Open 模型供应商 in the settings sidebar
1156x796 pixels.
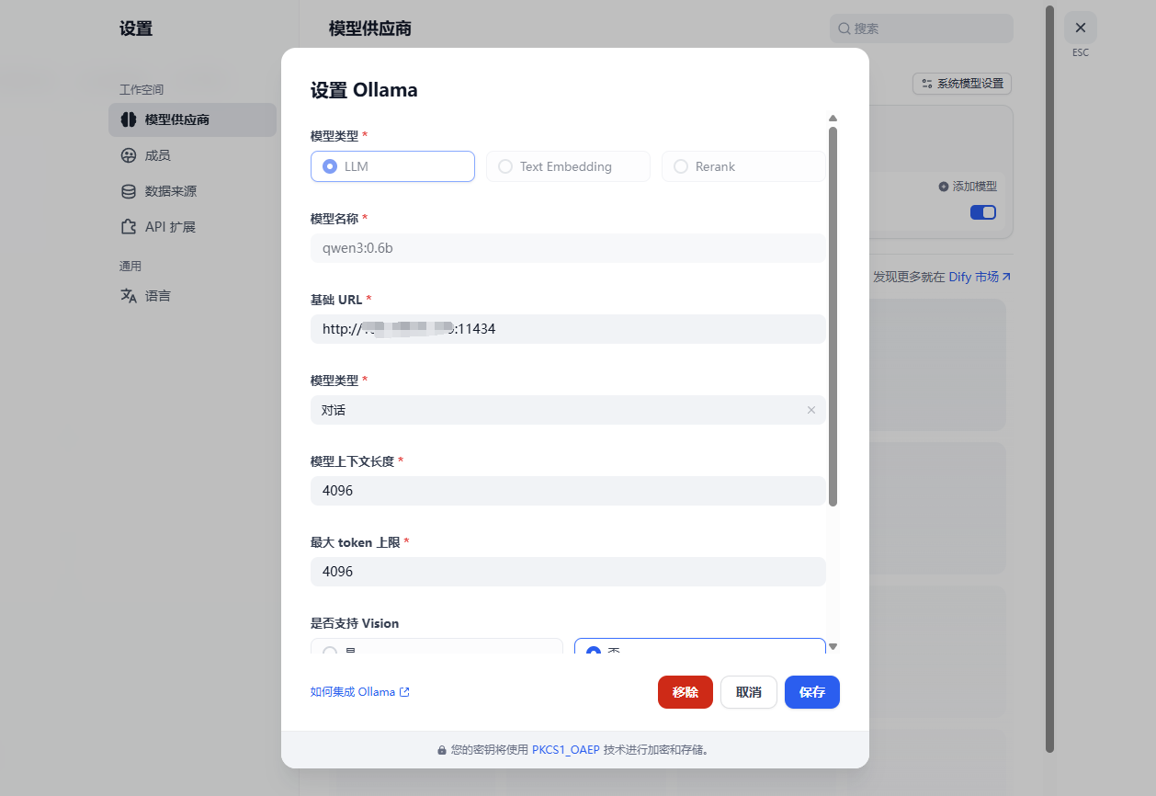(x=192, y=119)
